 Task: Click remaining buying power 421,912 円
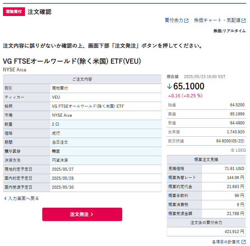234,231
